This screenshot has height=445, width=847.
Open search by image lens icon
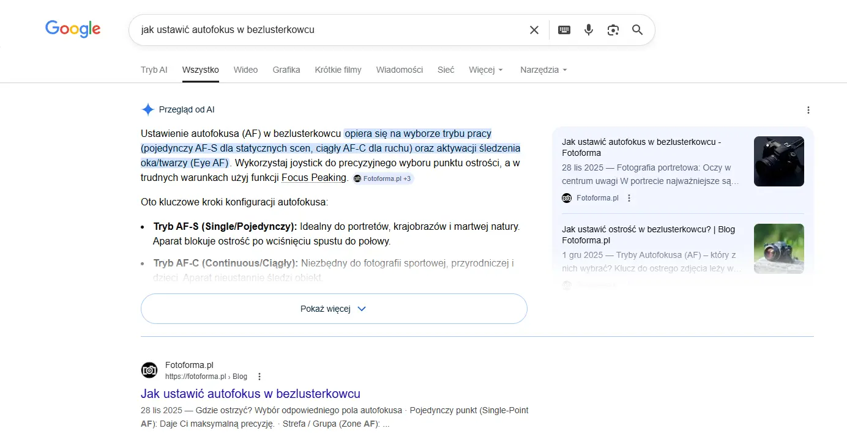coord(613,30)
